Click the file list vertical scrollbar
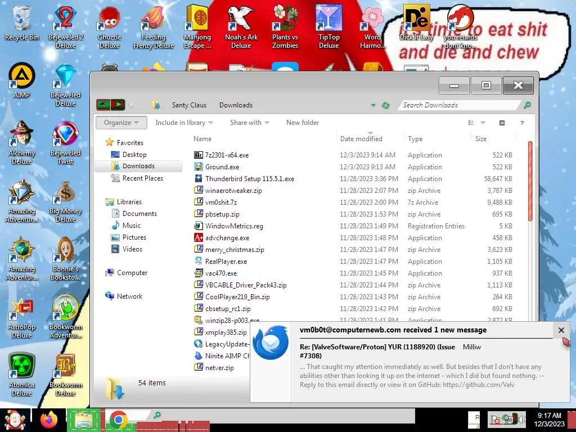This screenshot has height=432, width=576. 530,181
